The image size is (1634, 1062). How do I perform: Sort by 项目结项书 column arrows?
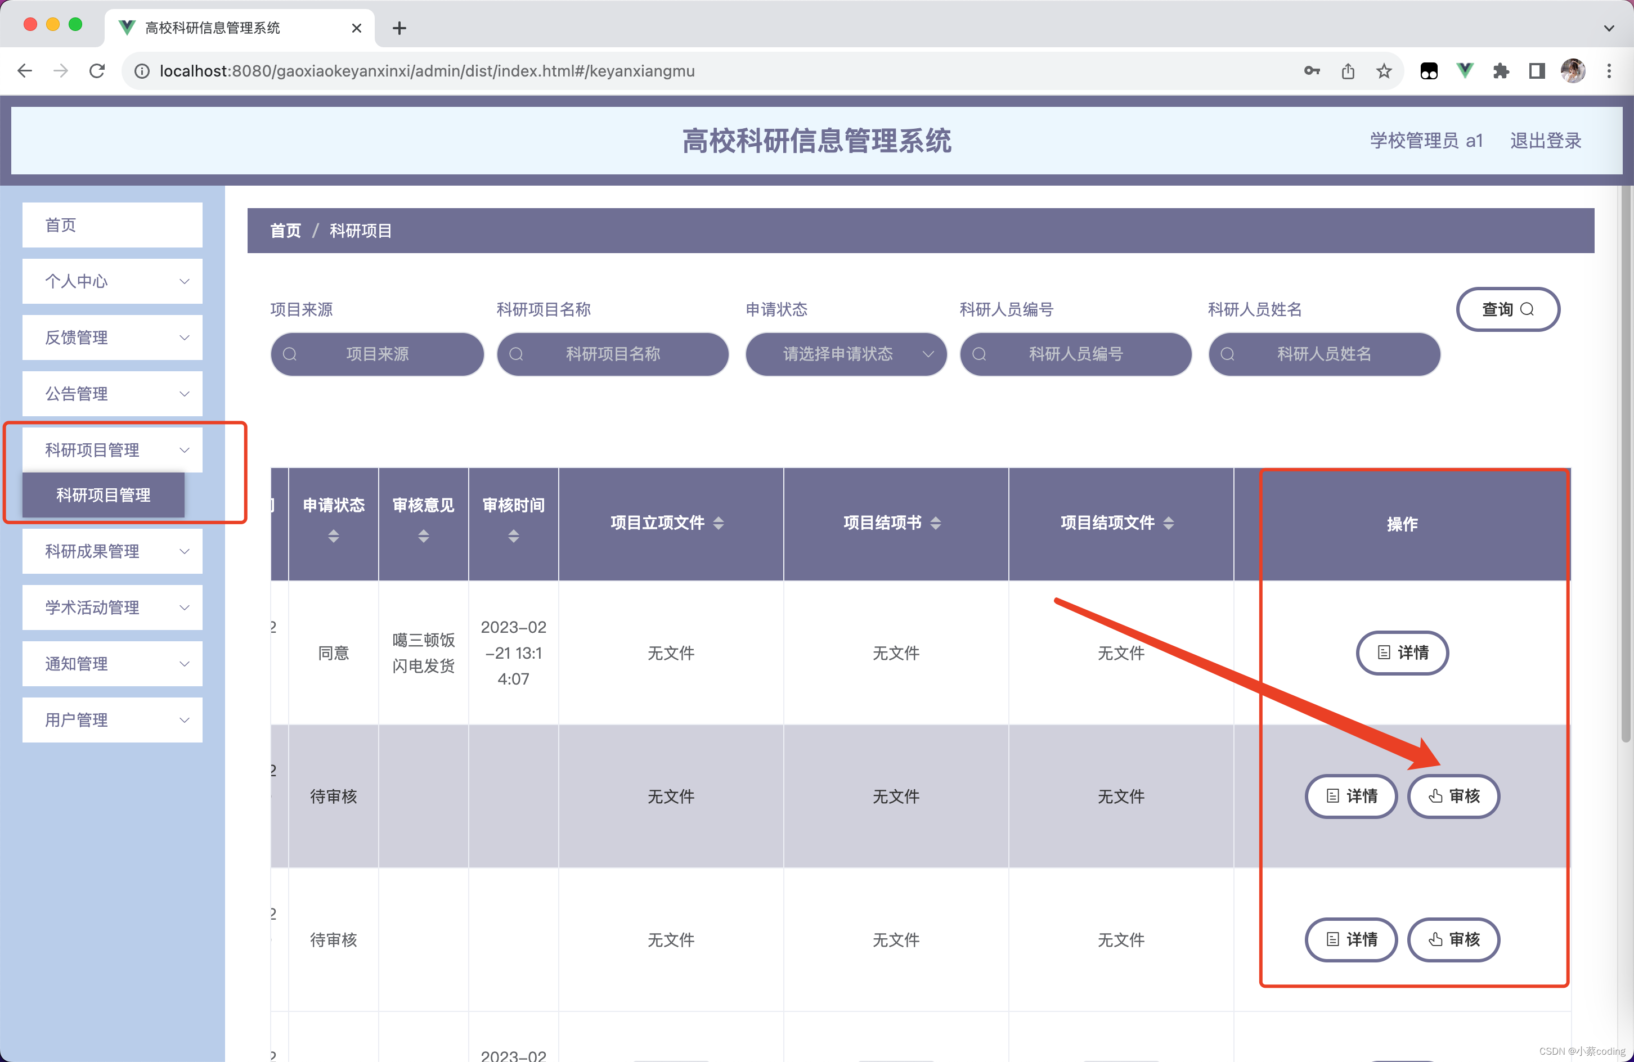pyautogui.click(x=935, y=523)
